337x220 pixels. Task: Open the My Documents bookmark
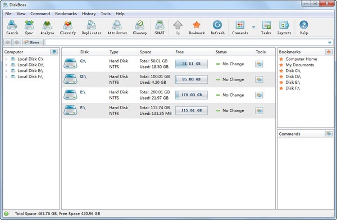[299, 65]
